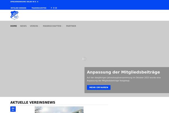The height and width of the screenshot is (113, 169).
Task: Open the Partner menu item
Action: (71, 26)
